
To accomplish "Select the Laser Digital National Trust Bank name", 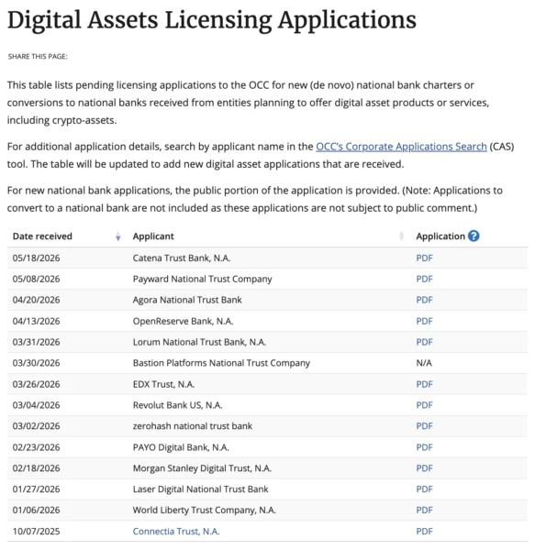I will point(200,489).
